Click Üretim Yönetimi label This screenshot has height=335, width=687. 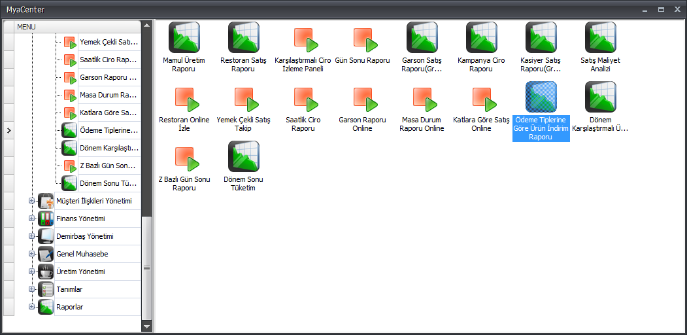[80, 272]
